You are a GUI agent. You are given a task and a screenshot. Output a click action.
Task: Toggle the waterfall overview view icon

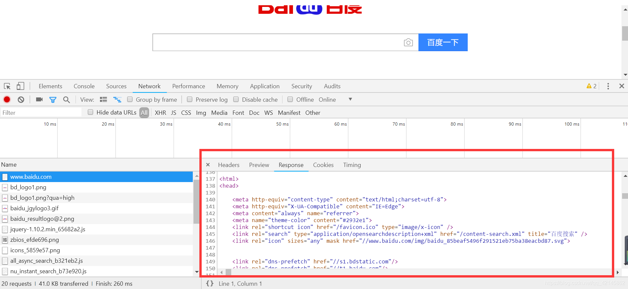tap(117, 99)
